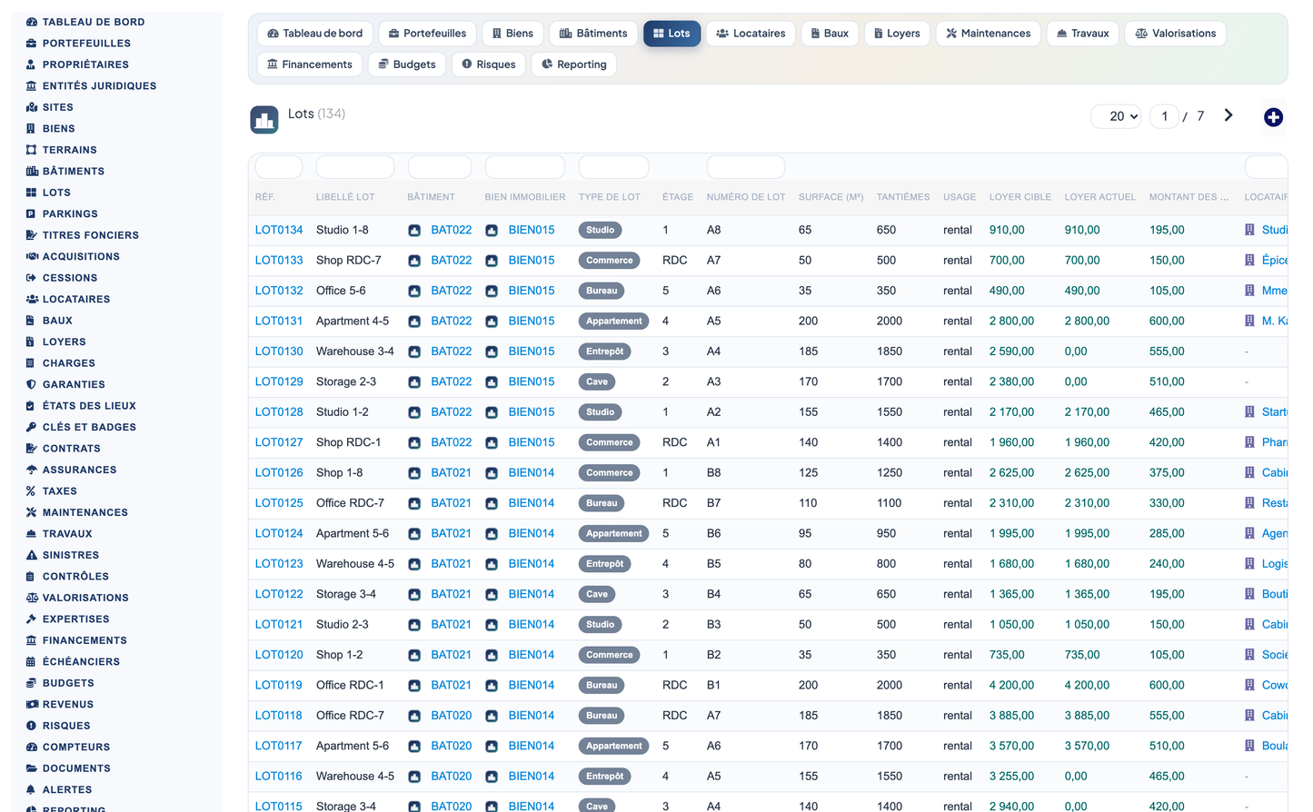The width and height of the screenshot is (1313, 812).
Task: Click the Appartement badge in LOT0131 row
Action: (613, 322)
